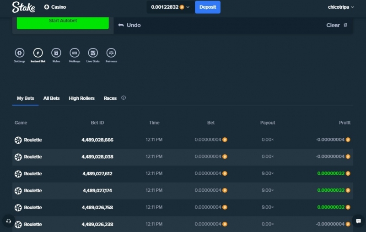Click Roulette icon in row 4,489,026,238

18,224
